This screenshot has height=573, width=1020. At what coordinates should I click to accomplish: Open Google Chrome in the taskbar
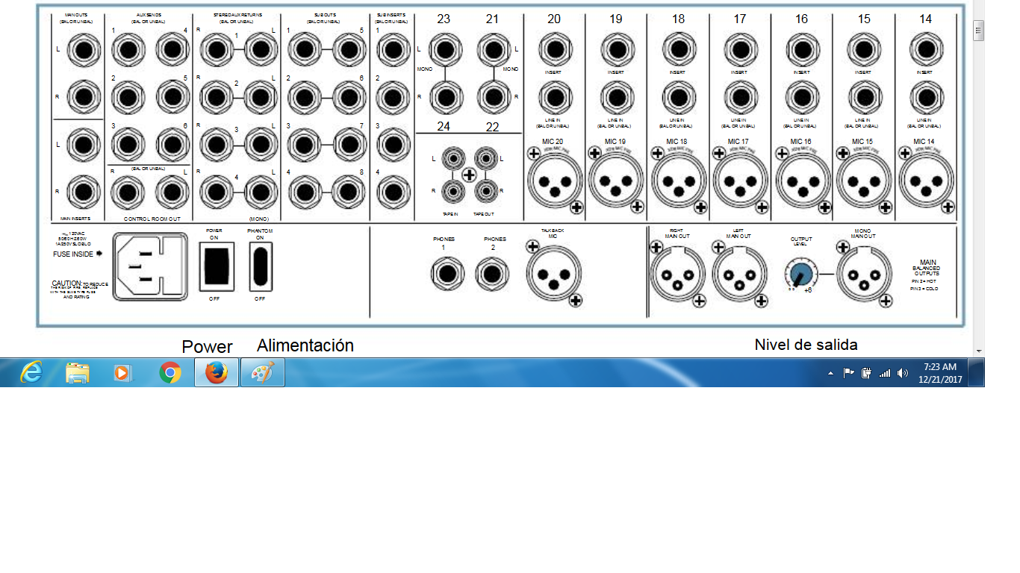[170, 372]
